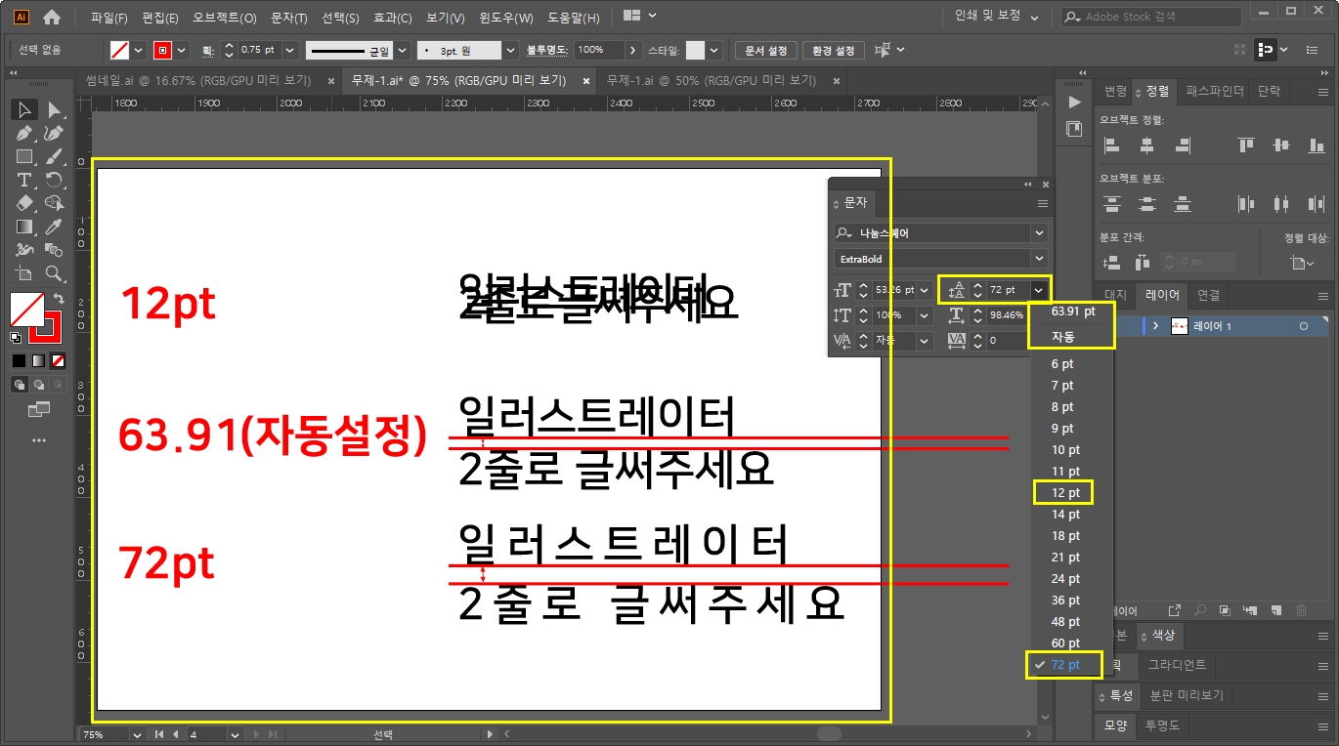Screen dimensions: 1339x746
Task: Increase the stroke weight 0.75 pt stepper
Action: [230, 45]
